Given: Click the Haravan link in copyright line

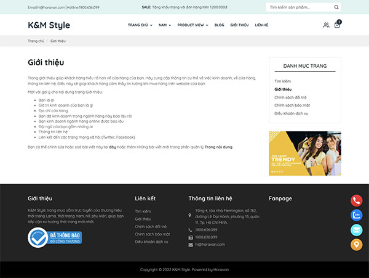Looking at the screenshot, I should (221, 269).
